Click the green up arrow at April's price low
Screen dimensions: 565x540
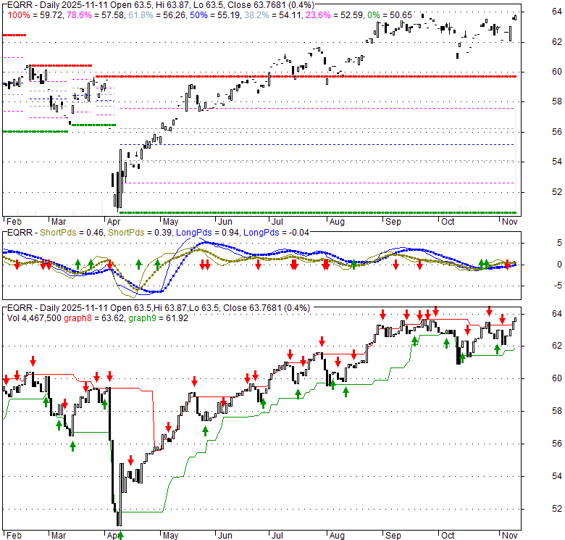[x=120, y=536]
